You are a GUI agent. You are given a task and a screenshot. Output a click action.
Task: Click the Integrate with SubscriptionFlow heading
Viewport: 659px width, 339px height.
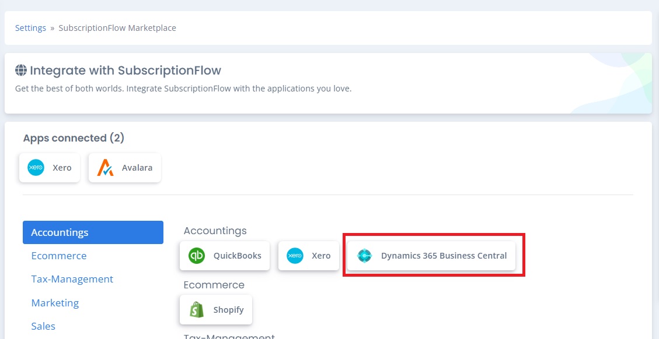125,70
